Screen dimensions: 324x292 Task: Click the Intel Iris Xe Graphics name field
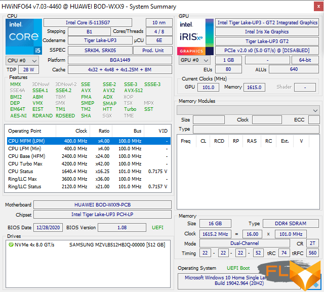tap(267, 31)
